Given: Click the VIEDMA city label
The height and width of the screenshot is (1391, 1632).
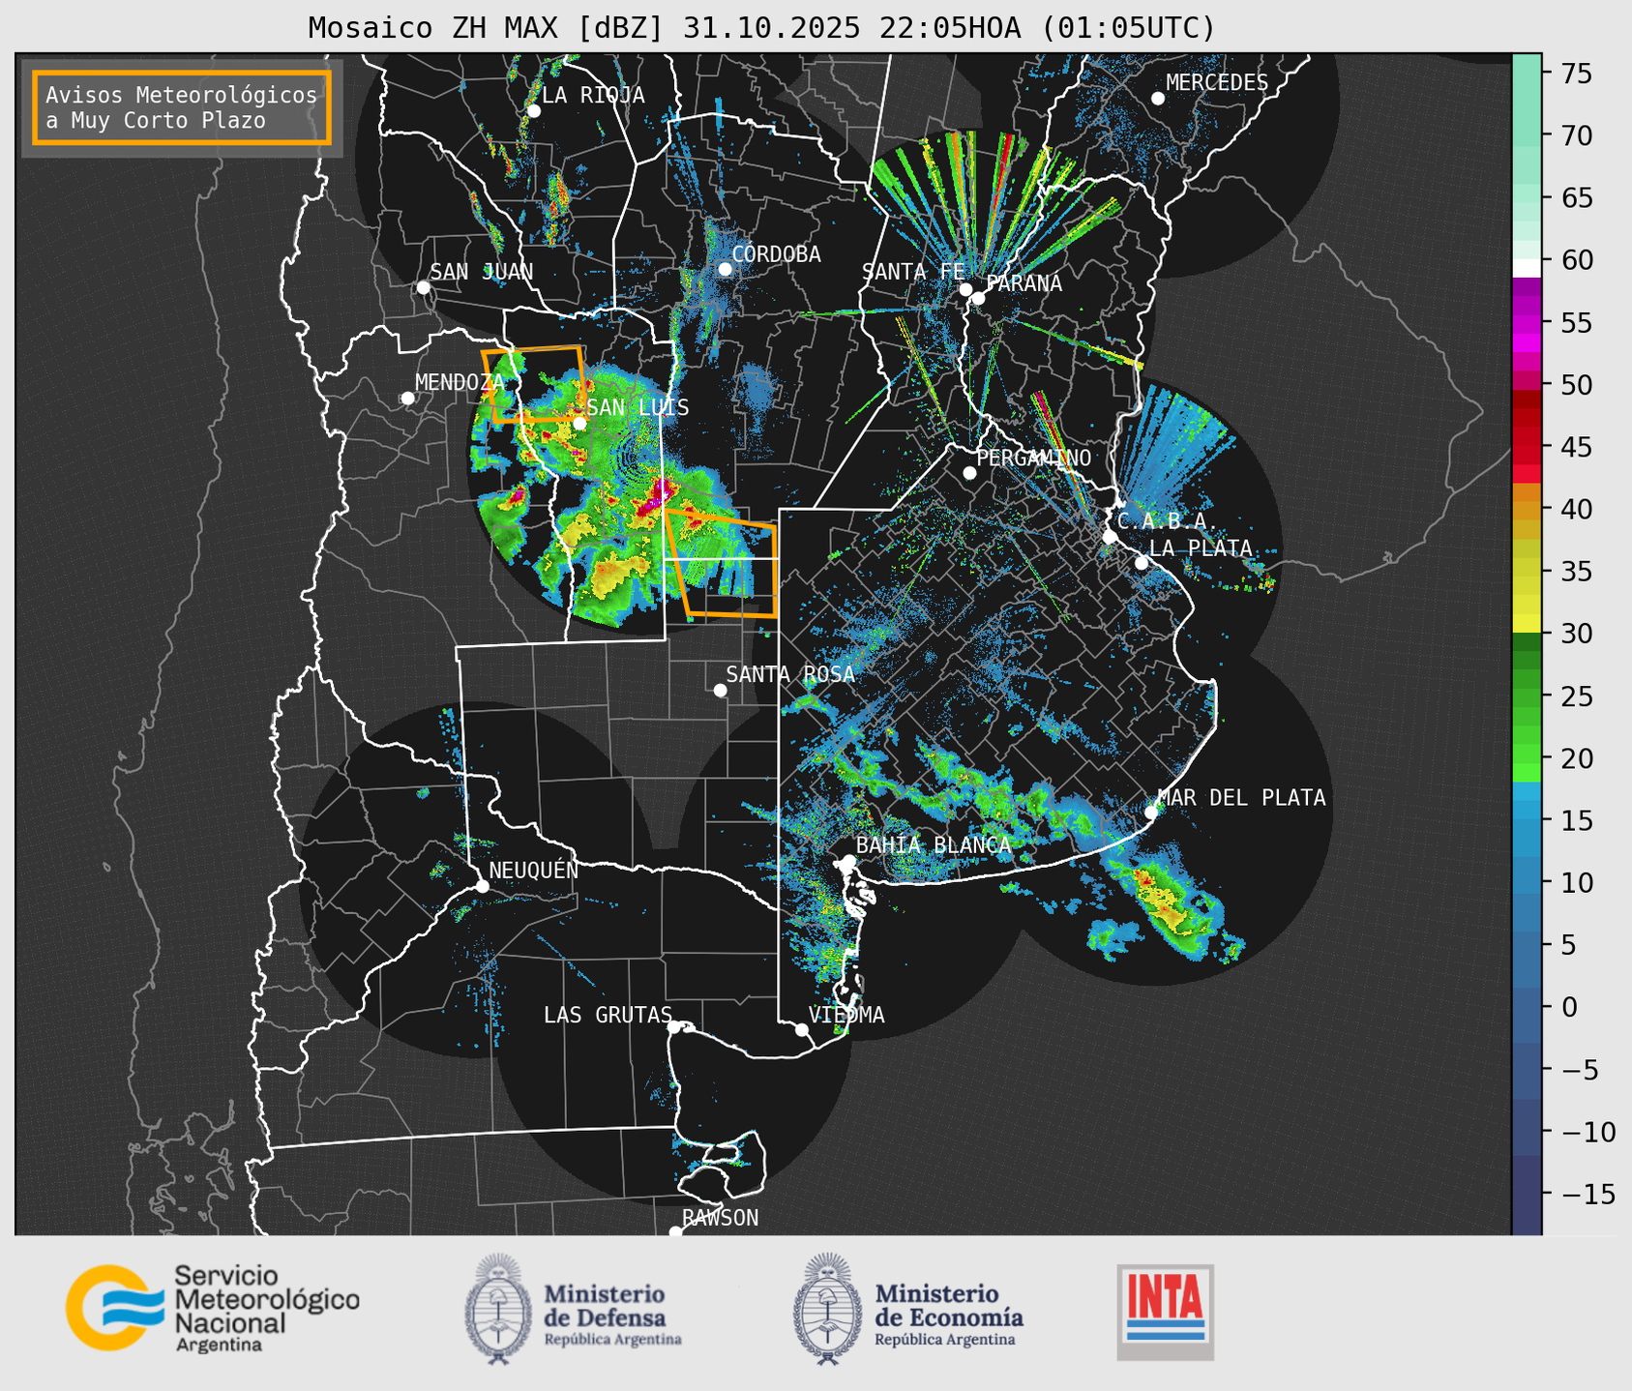Looking at the screenshot, I should pyautogui.click(x=846, y=1015).
